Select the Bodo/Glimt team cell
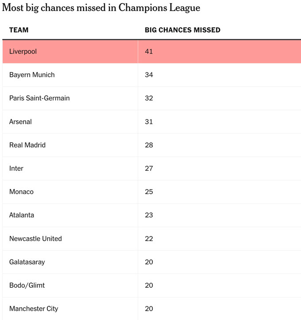 tap(27, 286)
